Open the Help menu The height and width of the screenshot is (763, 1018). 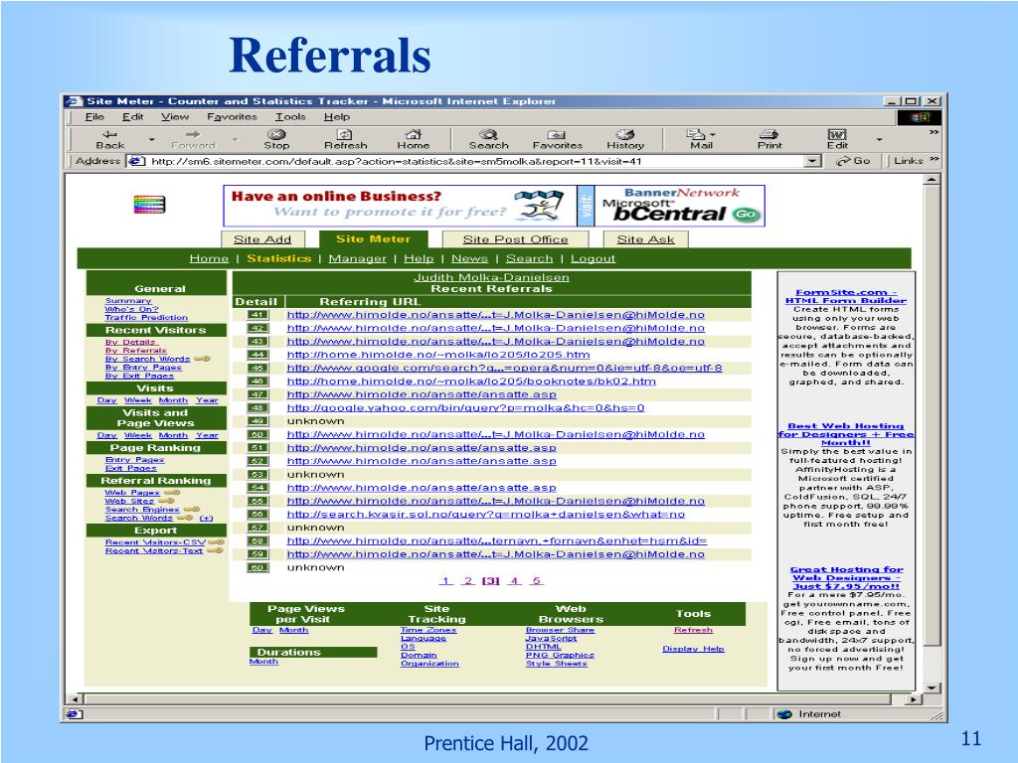(x=337, y=117)
